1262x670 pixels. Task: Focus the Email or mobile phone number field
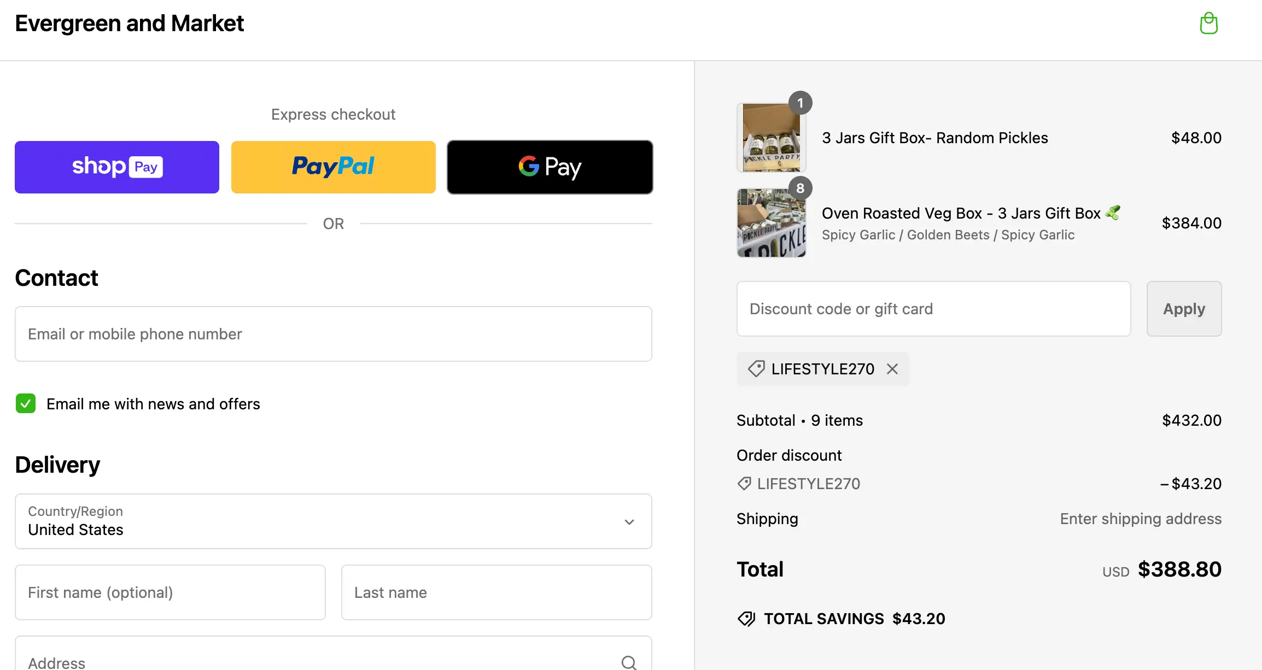click(333, 334)
